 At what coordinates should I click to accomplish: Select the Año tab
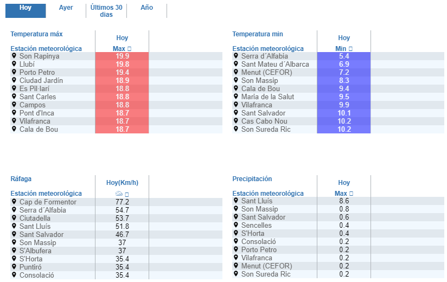[146, 8]
